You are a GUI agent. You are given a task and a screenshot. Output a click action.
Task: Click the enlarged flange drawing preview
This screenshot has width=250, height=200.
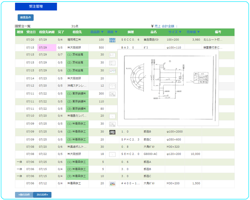point(168,88)
